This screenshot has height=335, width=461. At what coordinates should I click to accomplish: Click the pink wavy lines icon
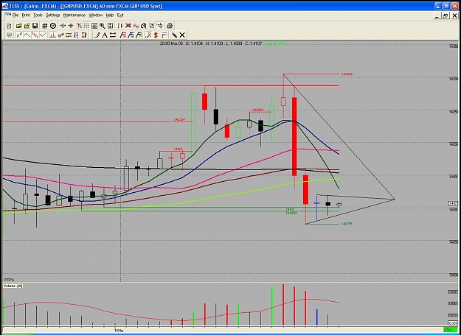(136, 26)
